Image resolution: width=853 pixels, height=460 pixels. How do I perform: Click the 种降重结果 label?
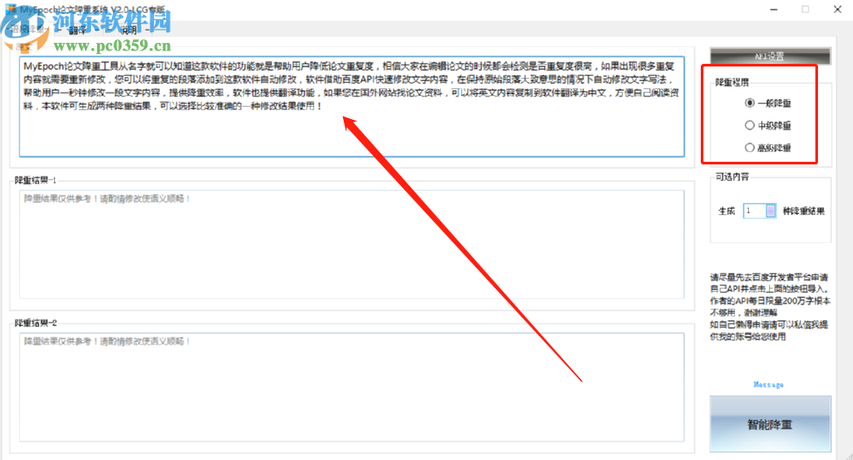coord(803,211)
